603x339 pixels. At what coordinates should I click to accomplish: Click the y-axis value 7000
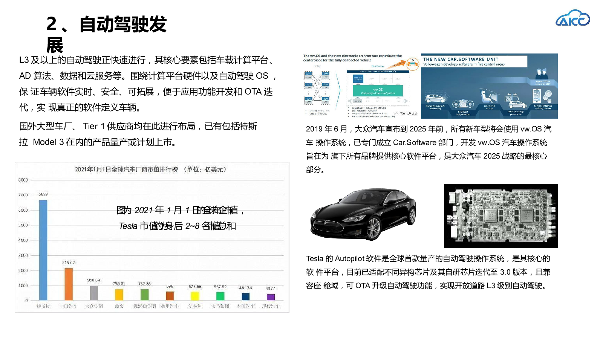click(x=23, y=195)
